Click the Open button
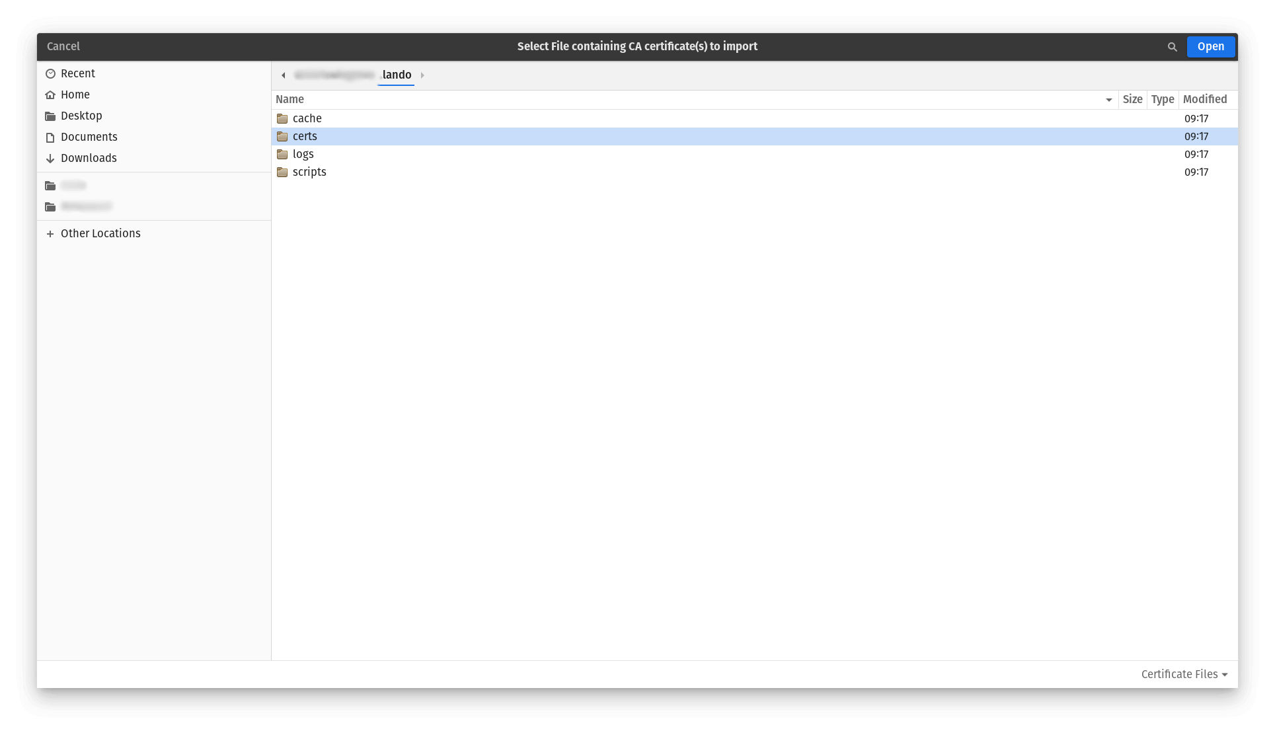 click(x=1211, y=46)
